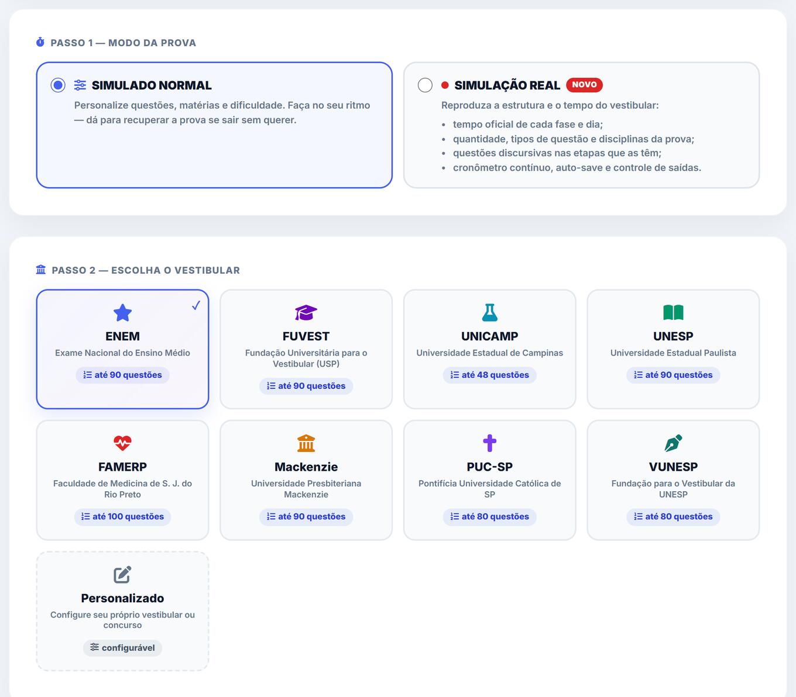Click 'Pontifícia Universidade Católica de SP' text
Viewport: 796px width, 697px height.
click(x=490, y=489)
